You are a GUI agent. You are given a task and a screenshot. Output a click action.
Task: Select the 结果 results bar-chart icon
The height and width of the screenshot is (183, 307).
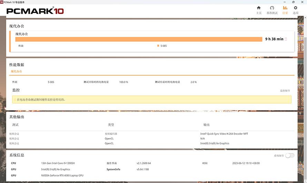point(285,8)
